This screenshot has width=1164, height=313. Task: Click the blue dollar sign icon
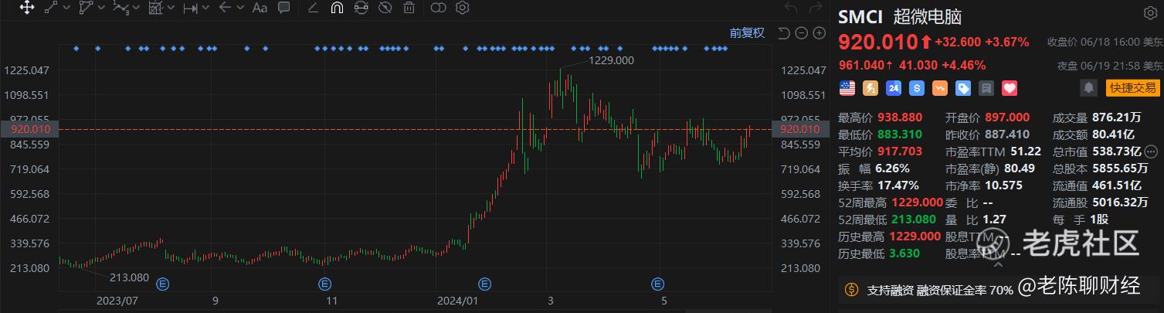[x=917, y=88]
